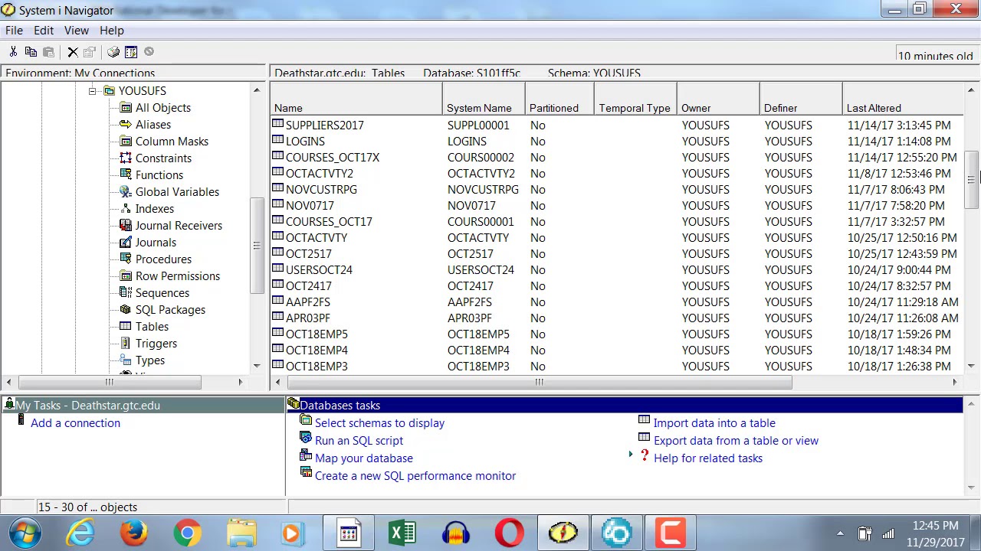Viewport: 981px width, 551px height.
Task: Click the Add a connection link
Action: click(x=75, y=423)
